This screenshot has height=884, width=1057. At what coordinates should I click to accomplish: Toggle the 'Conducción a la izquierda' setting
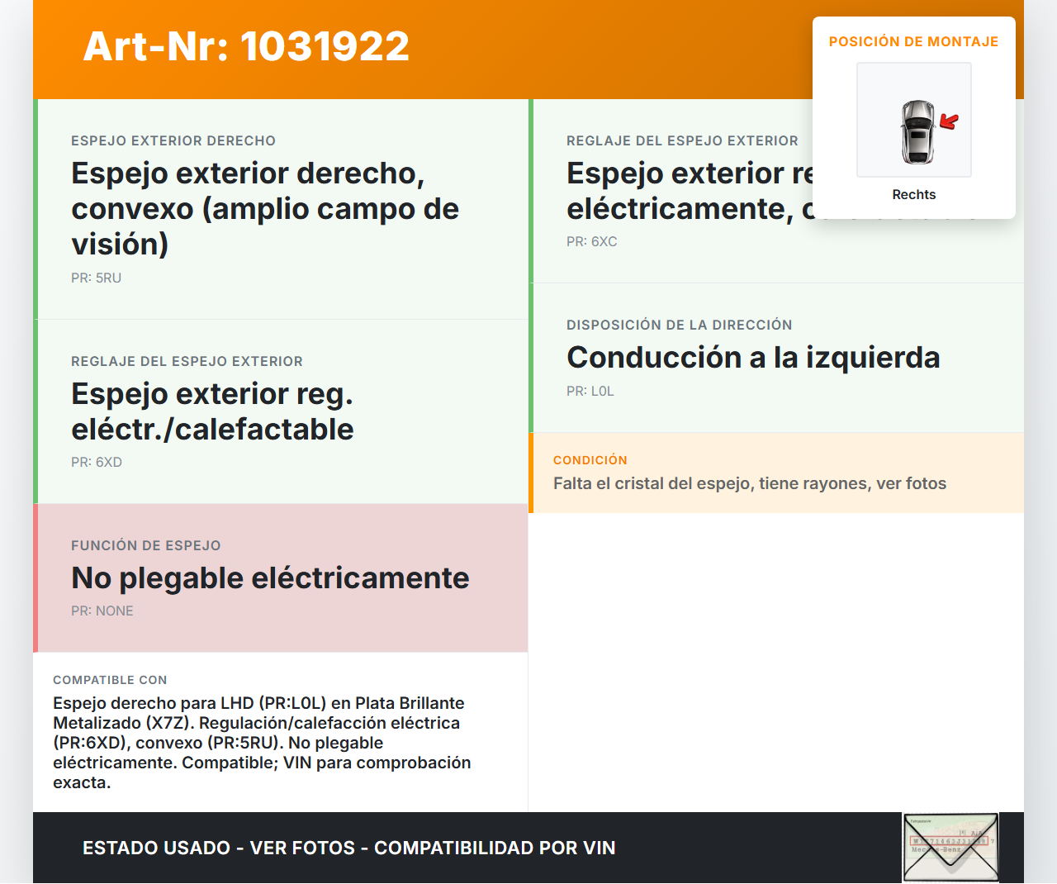click(753, 357)
